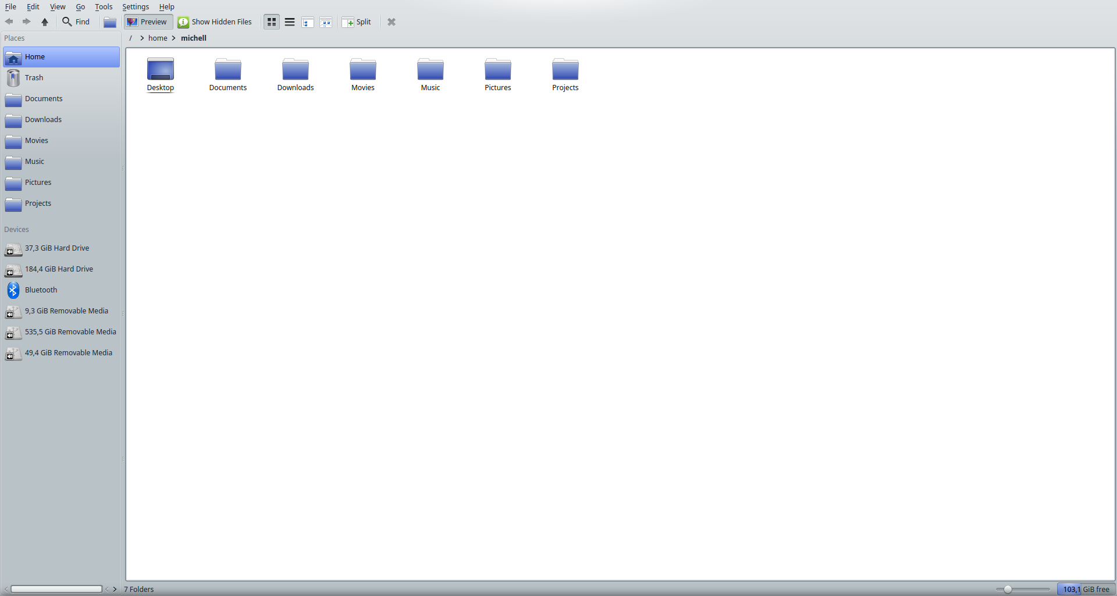Select the 535,5 GiB Removable Media
1117x596 pixels.
[61, 332]
